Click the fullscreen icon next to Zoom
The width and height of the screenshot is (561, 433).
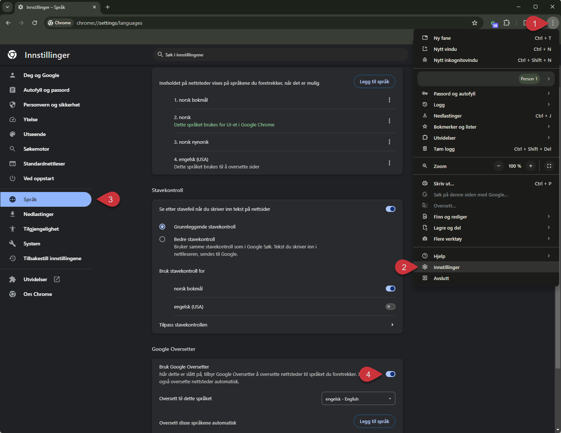(x=549, y=166)
